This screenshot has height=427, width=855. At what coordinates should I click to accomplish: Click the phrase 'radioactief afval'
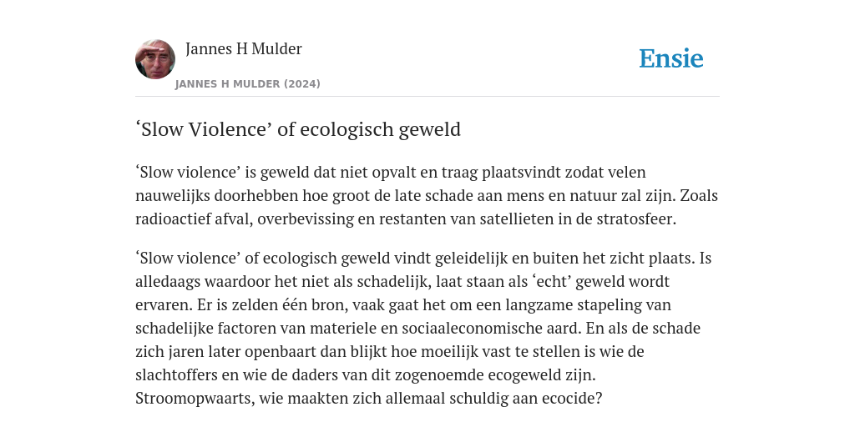(x=194, y=219)
